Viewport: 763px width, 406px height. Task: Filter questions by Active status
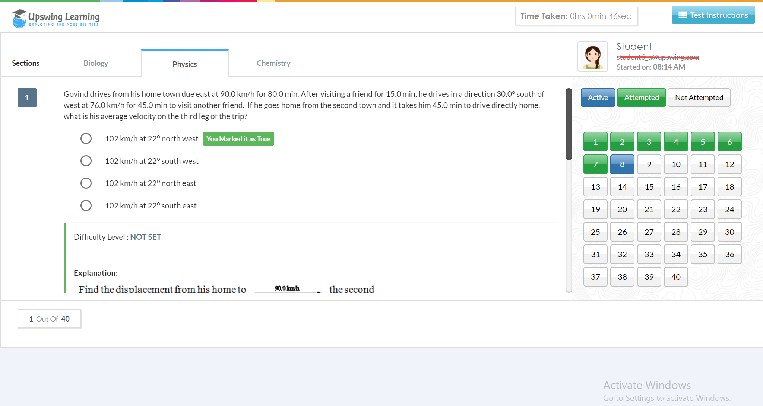coord(598,97)
